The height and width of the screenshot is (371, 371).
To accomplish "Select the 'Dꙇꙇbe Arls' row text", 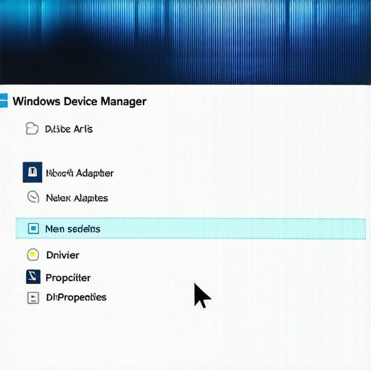I will (69, 129).
